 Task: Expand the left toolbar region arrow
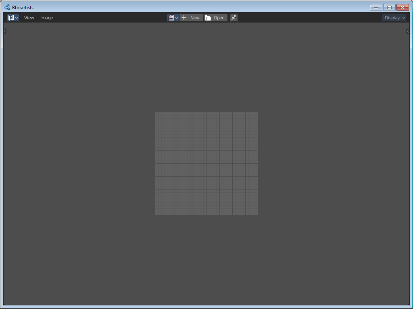[x=5, y=31]
